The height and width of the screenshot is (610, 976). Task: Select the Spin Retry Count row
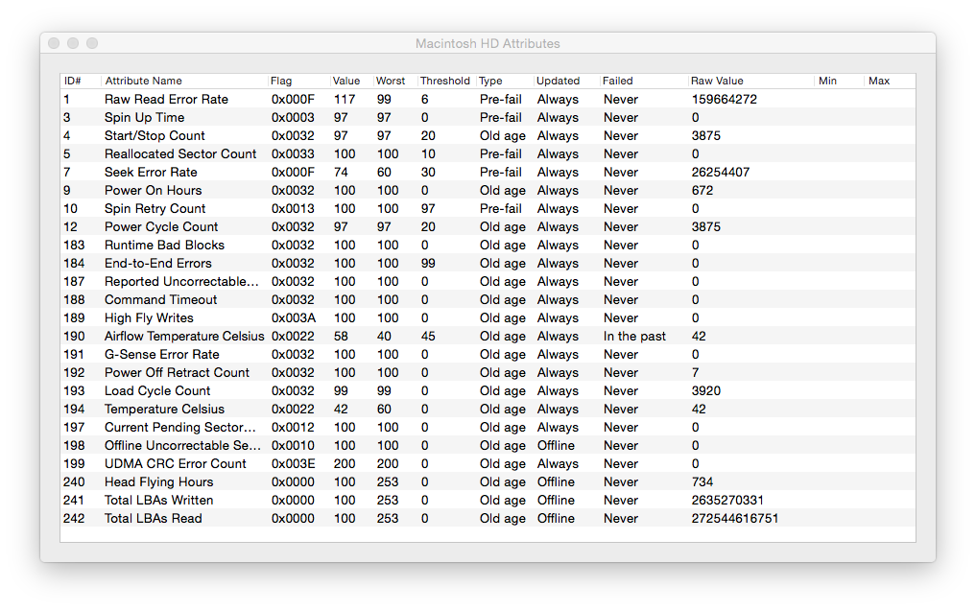(488, 208)
